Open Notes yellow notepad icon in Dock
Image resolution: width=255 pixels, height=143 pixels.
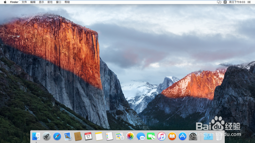click(x=99, y=136)
